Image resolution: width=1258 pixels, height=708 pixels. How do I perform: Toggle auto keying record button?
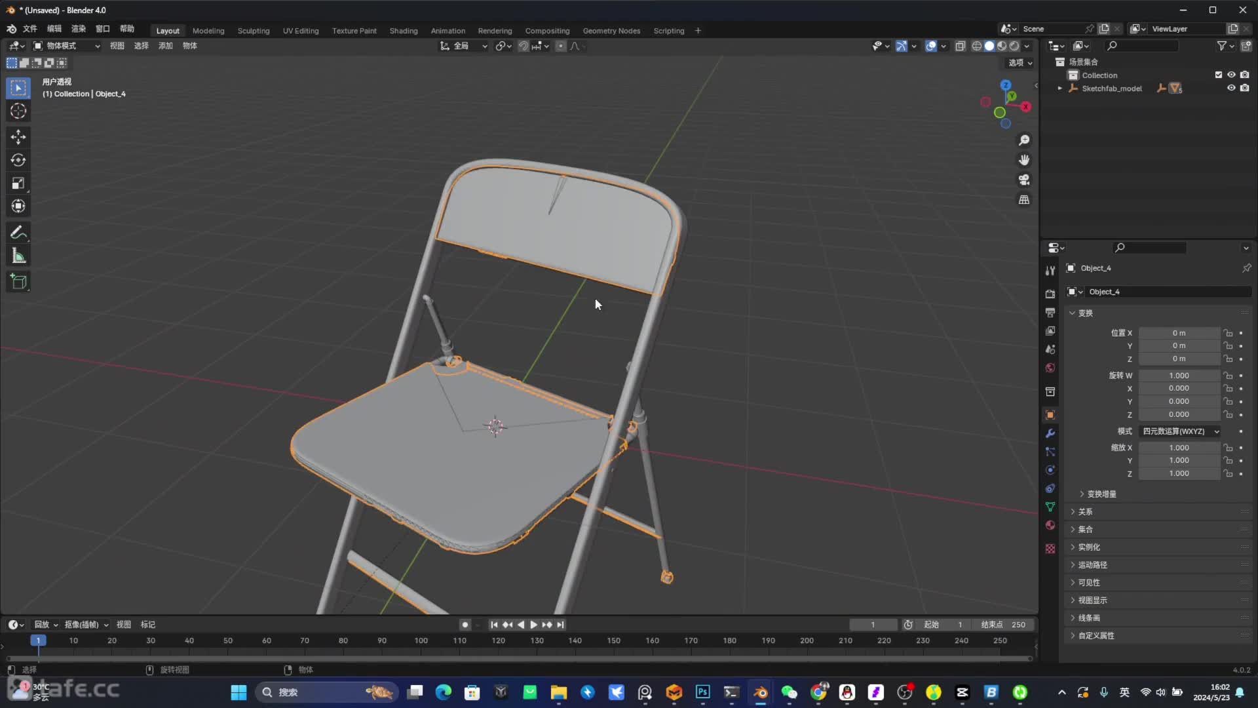click(x=465, y=625)
